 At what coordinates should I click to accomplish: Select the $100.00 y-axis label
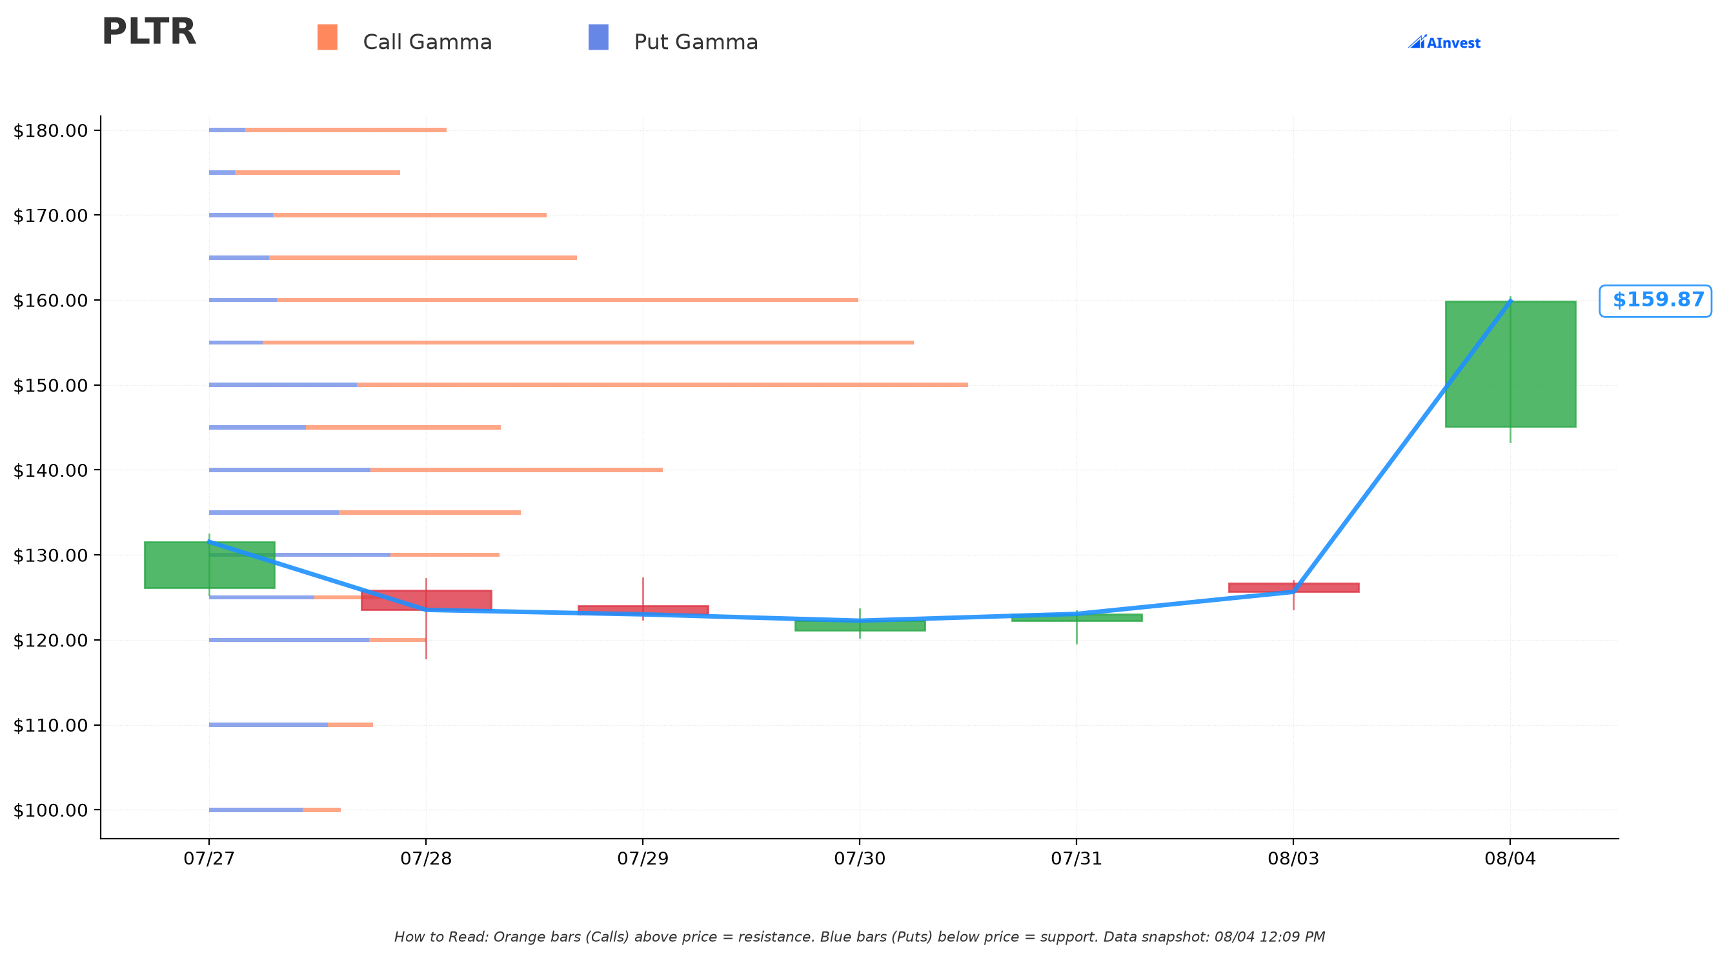pyautogui.click(x=51, y=811)
